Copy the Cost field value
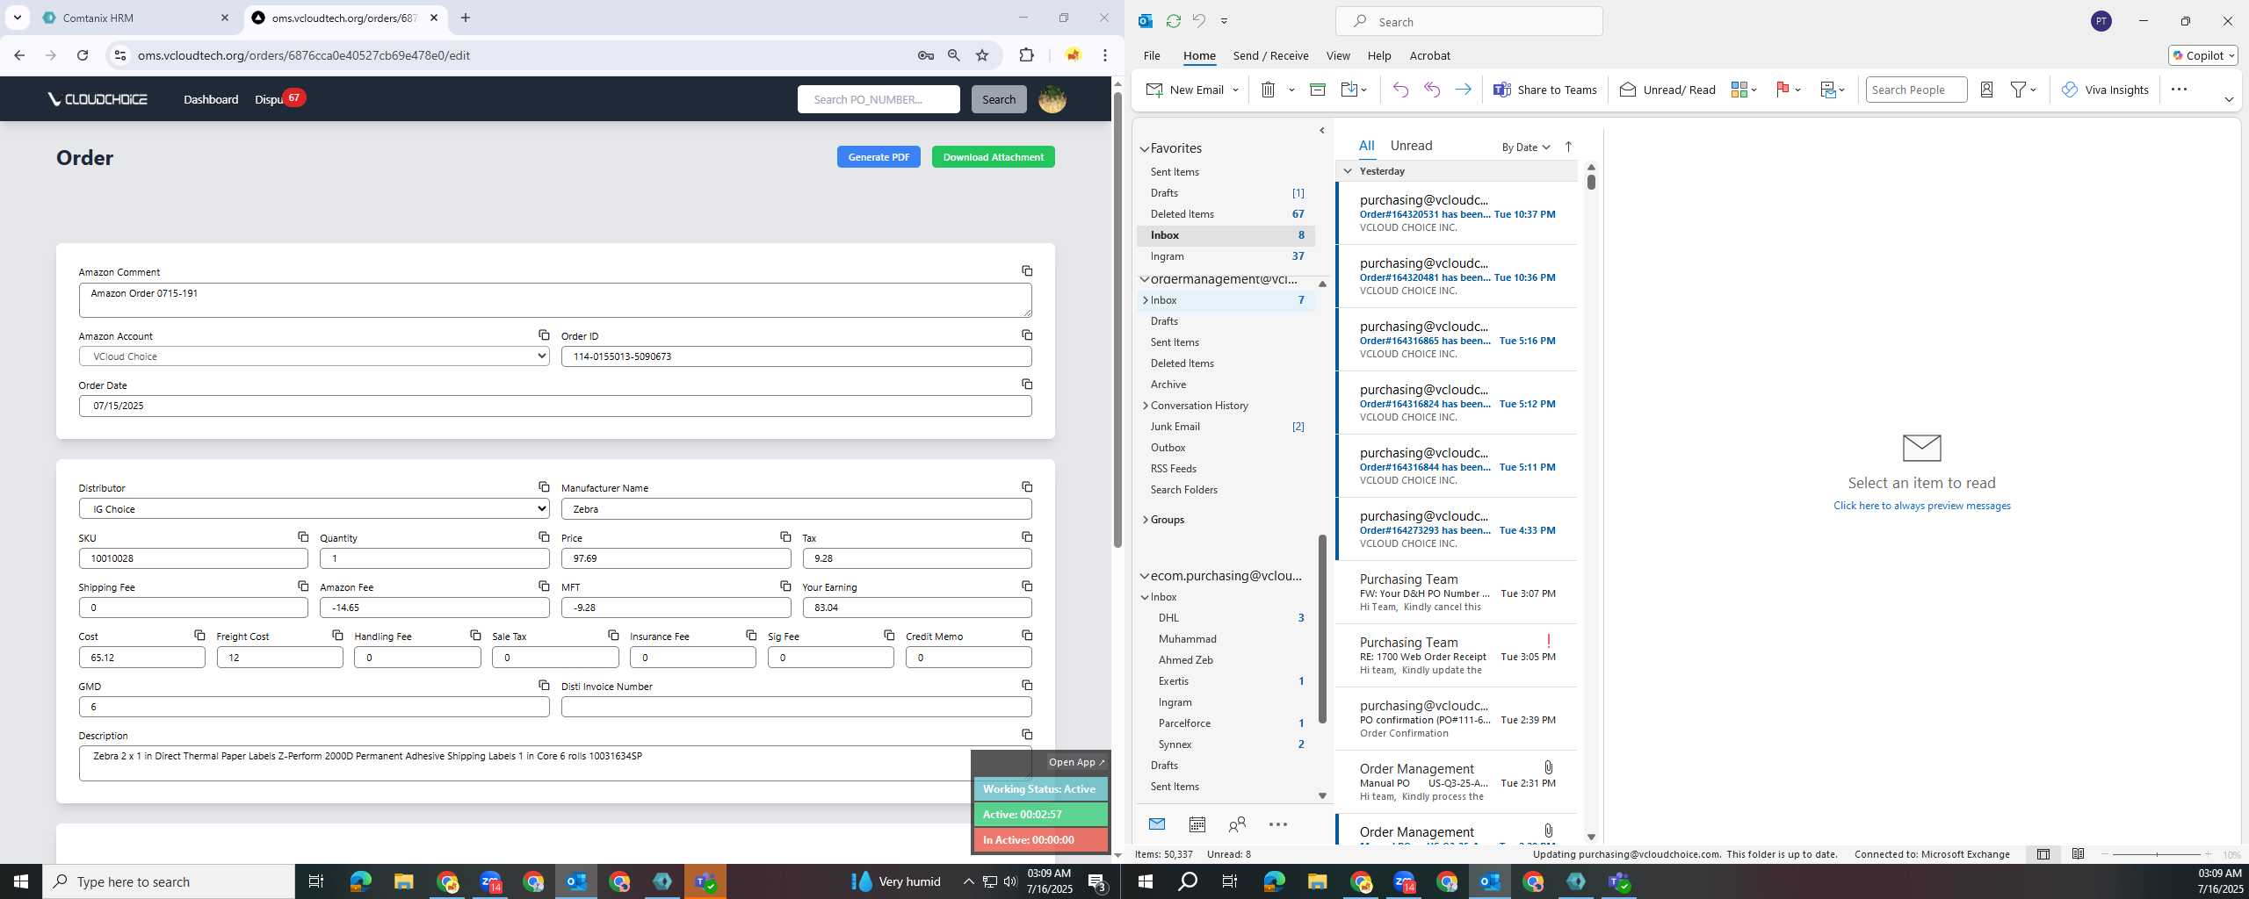Image resolution: width=2249 pixels, height=899 pixels. pyautogui.click(x=199, y=635)
